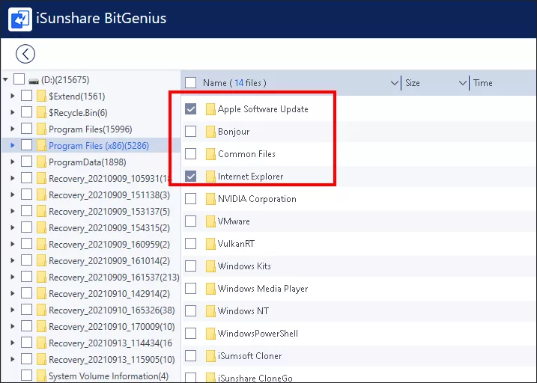Select Recovery_20210910_142914(2) in the tree
This screenshot has height=383, width=537.
point(109,294)
